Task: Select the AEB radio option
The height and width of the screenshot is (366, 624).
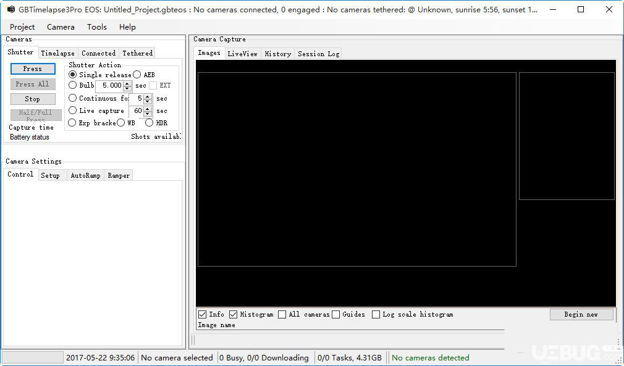Action: pos(137,75)
